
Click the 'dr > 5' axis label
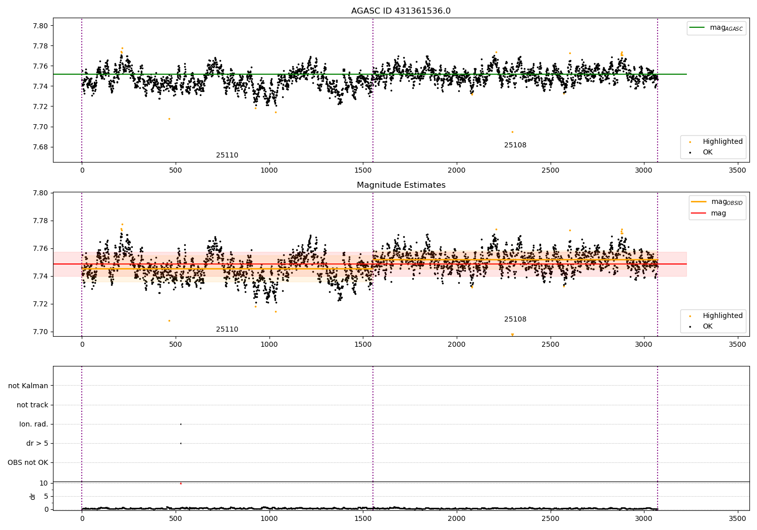coord(37,444)
